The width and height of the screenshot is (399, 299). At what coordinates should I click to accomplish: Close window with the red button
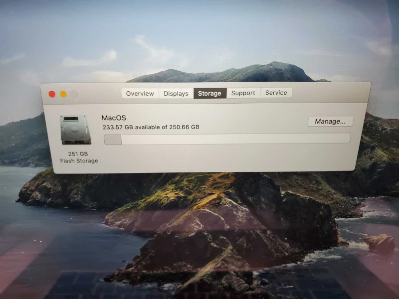[52, 94]
